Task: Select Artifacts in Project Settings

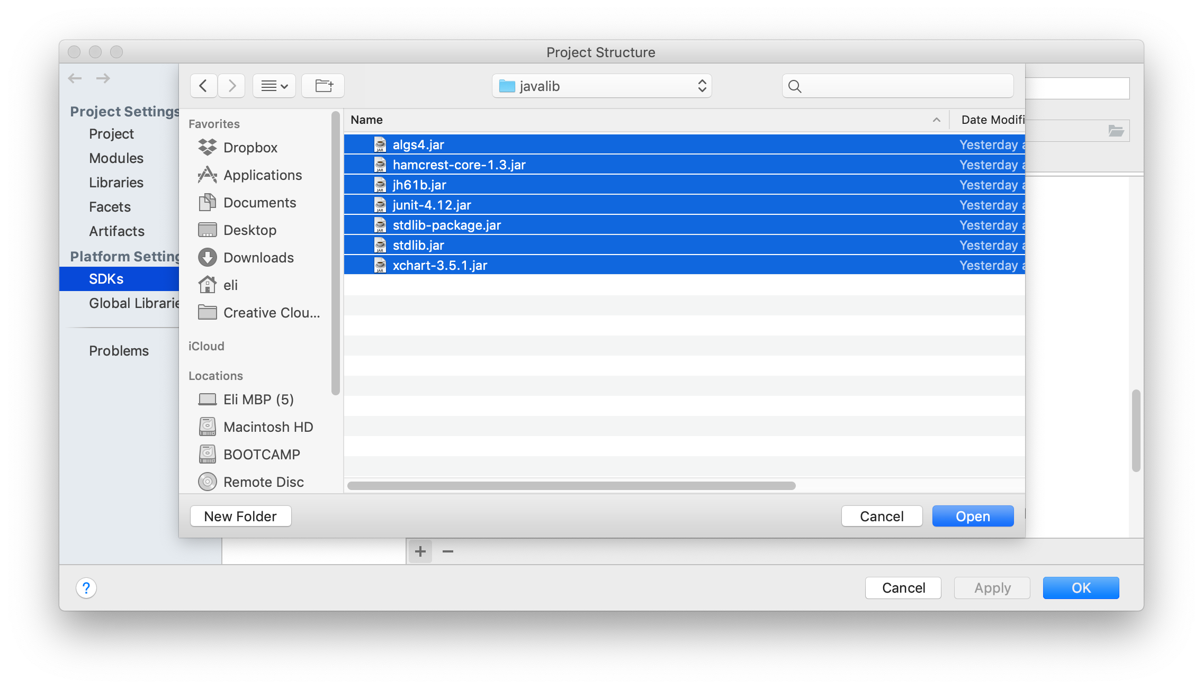Action: coord(116,231)
